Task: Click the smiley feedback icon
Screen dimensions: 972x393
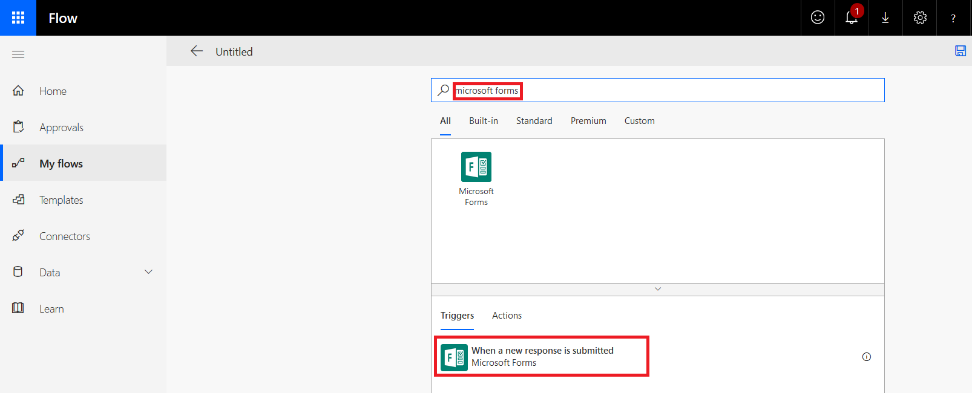Action: pyautogui.click(x=817, y=18)
